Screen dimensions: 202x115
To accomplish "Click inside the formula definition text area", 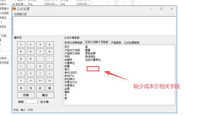I will tap(94, 26).
